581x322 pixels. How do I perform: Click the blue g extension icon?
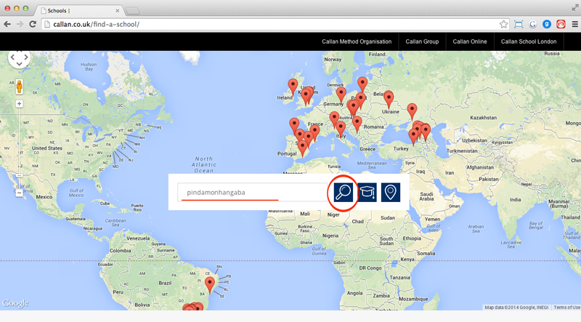pyautogui.click(x=547, y=25)
